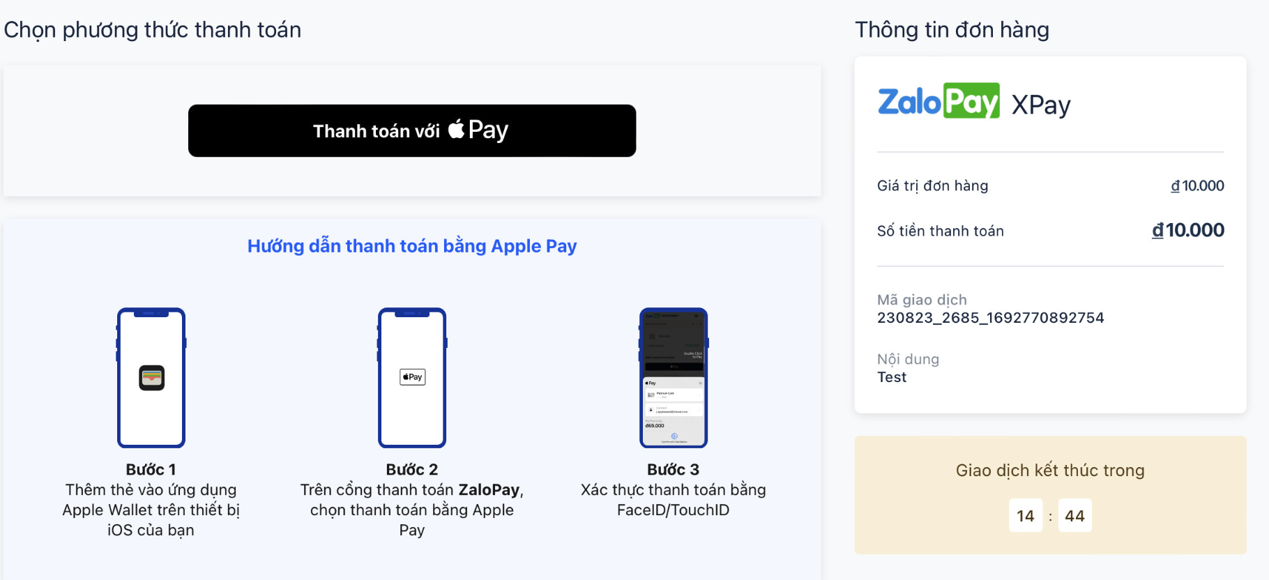The width and height of the screenshot is (1269, 580).
Task: Click the underlined đ10.000 order value
Action: pos(1196,185)
